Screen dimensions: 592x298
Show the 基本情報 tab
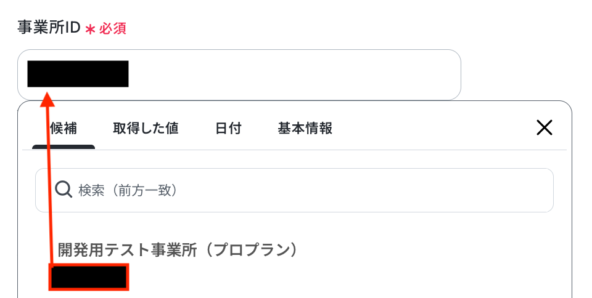point(305,128)
